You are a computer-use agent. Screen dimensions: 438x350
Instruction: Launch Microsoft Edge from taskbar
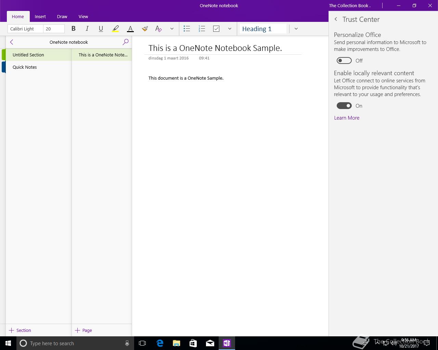point(160,343)
